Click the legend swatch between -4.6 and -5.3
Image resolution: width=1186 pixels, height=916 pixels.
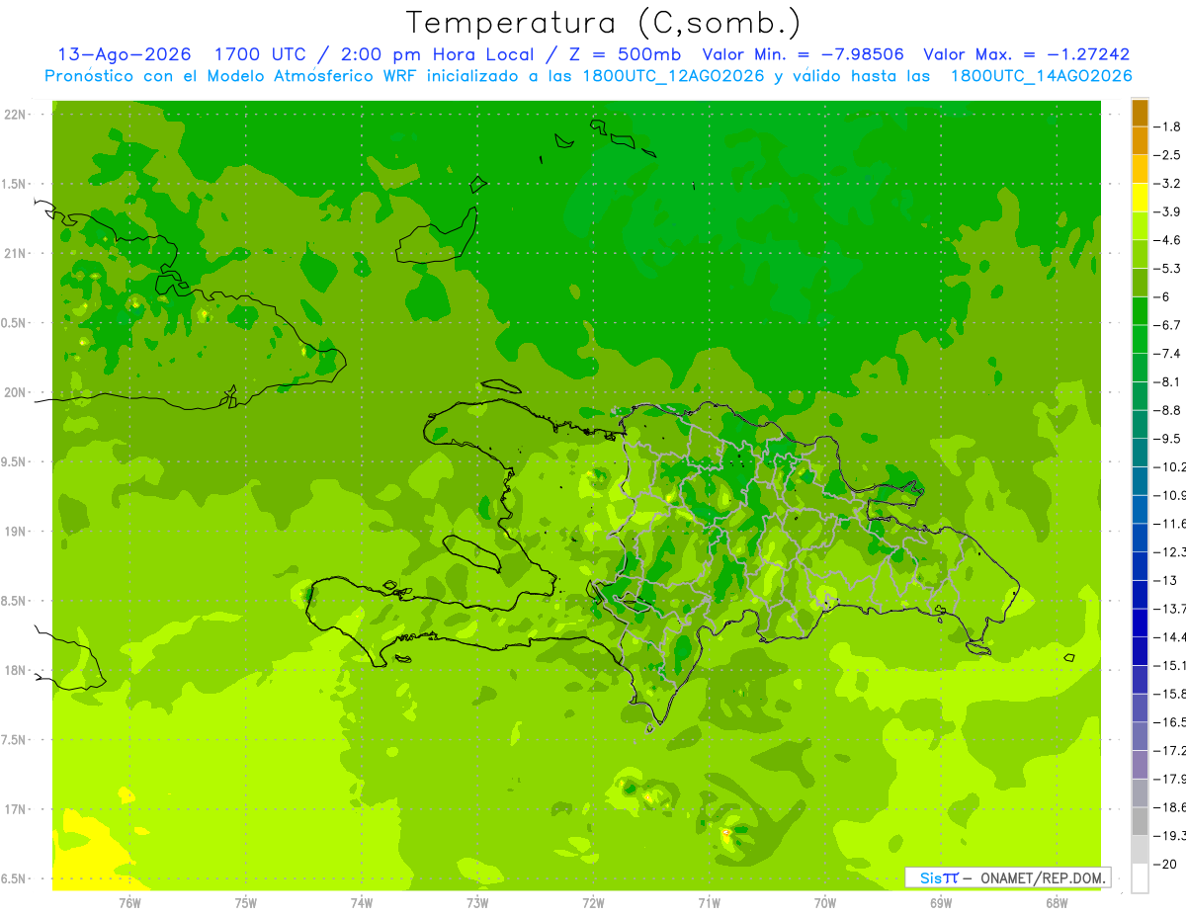click(x=1140, y=254)
